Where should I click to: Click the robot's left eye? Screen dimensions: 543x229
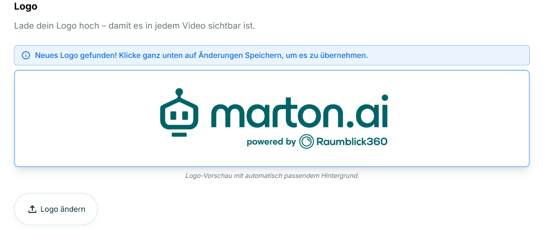[173, 114]
